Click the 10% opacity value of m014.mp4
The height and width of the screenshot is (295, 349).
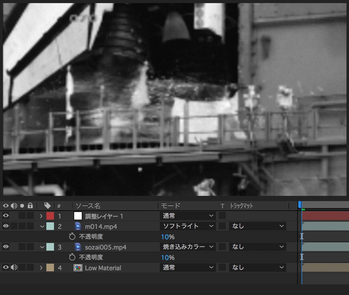coord(168,237)
